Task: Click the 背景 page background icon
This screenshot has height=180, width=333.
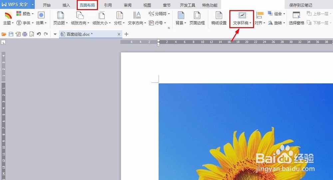Action: pos(181,15)
